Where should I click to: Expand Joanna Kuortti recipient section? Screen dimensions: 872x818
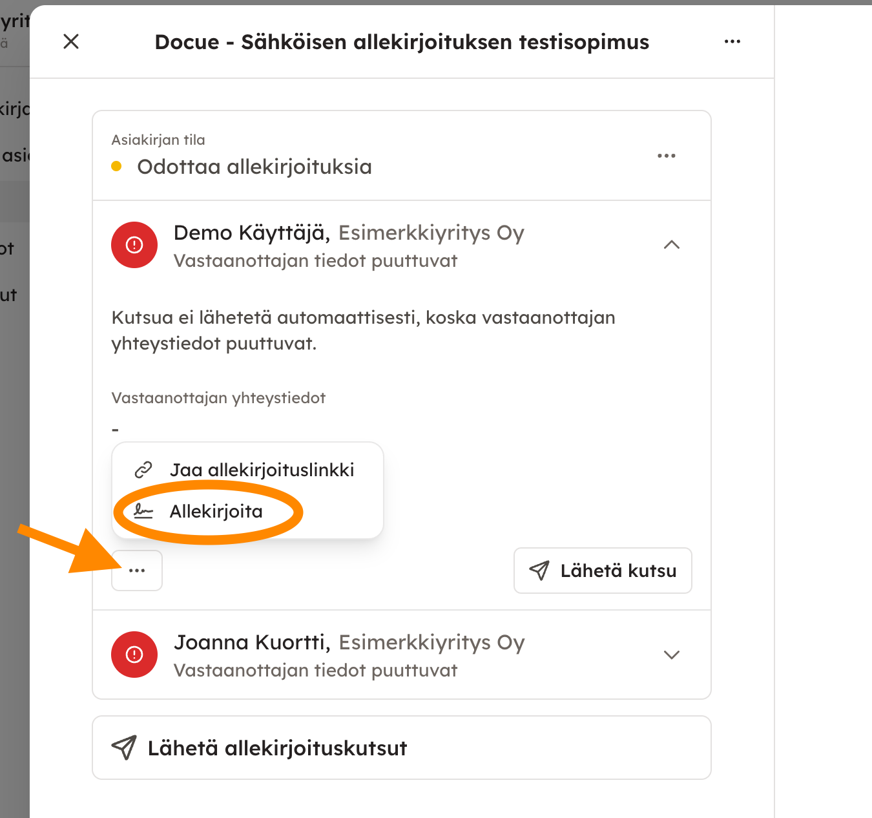[672, 655]
